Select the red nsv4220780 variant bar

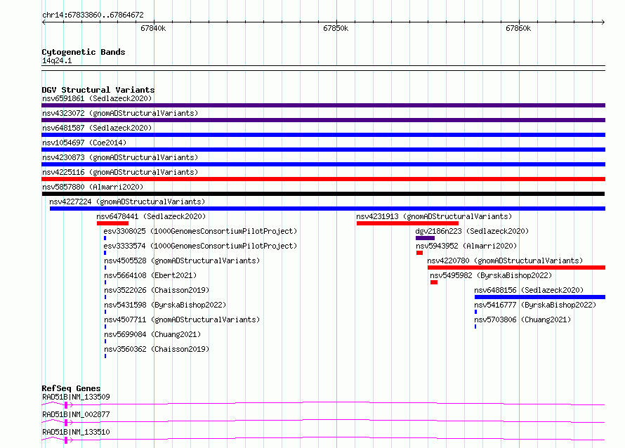pos(516,268)
